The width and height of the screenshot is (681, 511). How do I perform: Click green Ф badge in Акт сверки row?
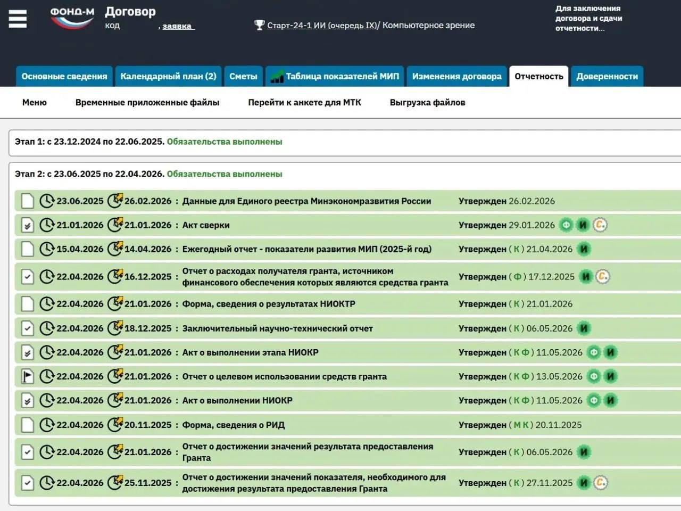pyautogui.click(x=567, y=225)
